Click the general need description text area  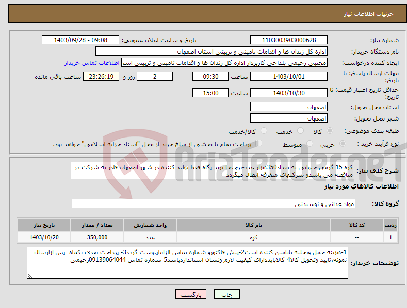point(213,170)
